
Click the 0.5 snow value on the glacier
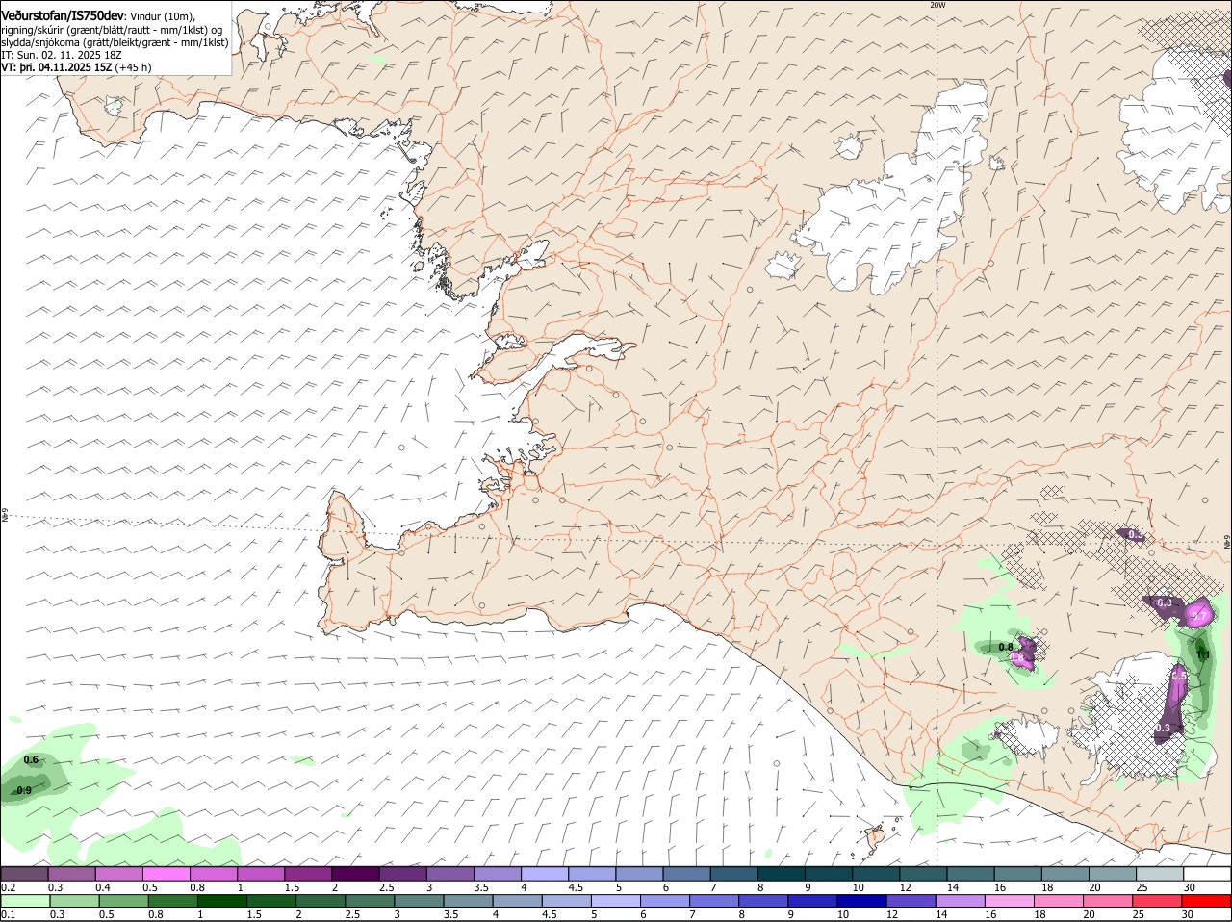pyautogui.click(x=1179, y=678)
